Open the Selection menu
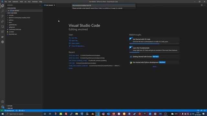The width and height of the screenshot is (207, 116). pyautogui.click(x=15, y=2)
